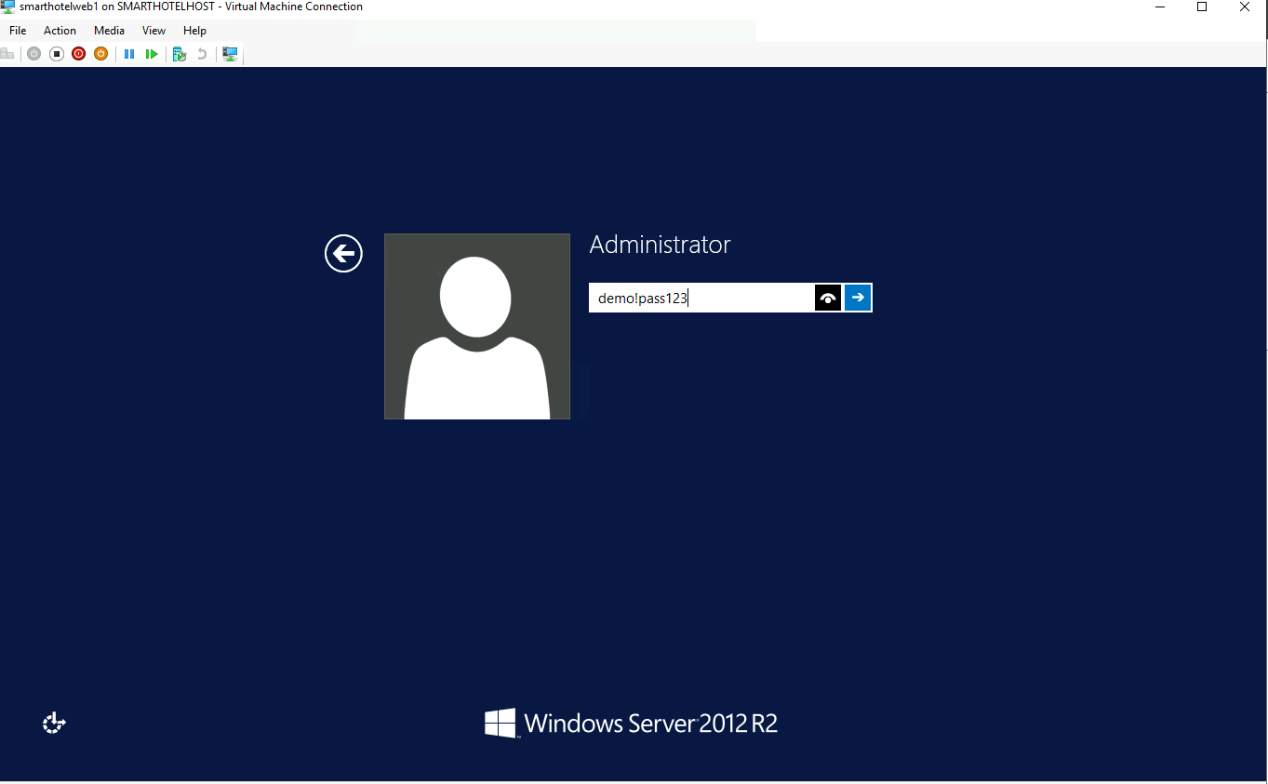Click the grey Start VM toolbar button
Screen dimensions: 1268x784
pyautogui.click(x=33, y=54)
